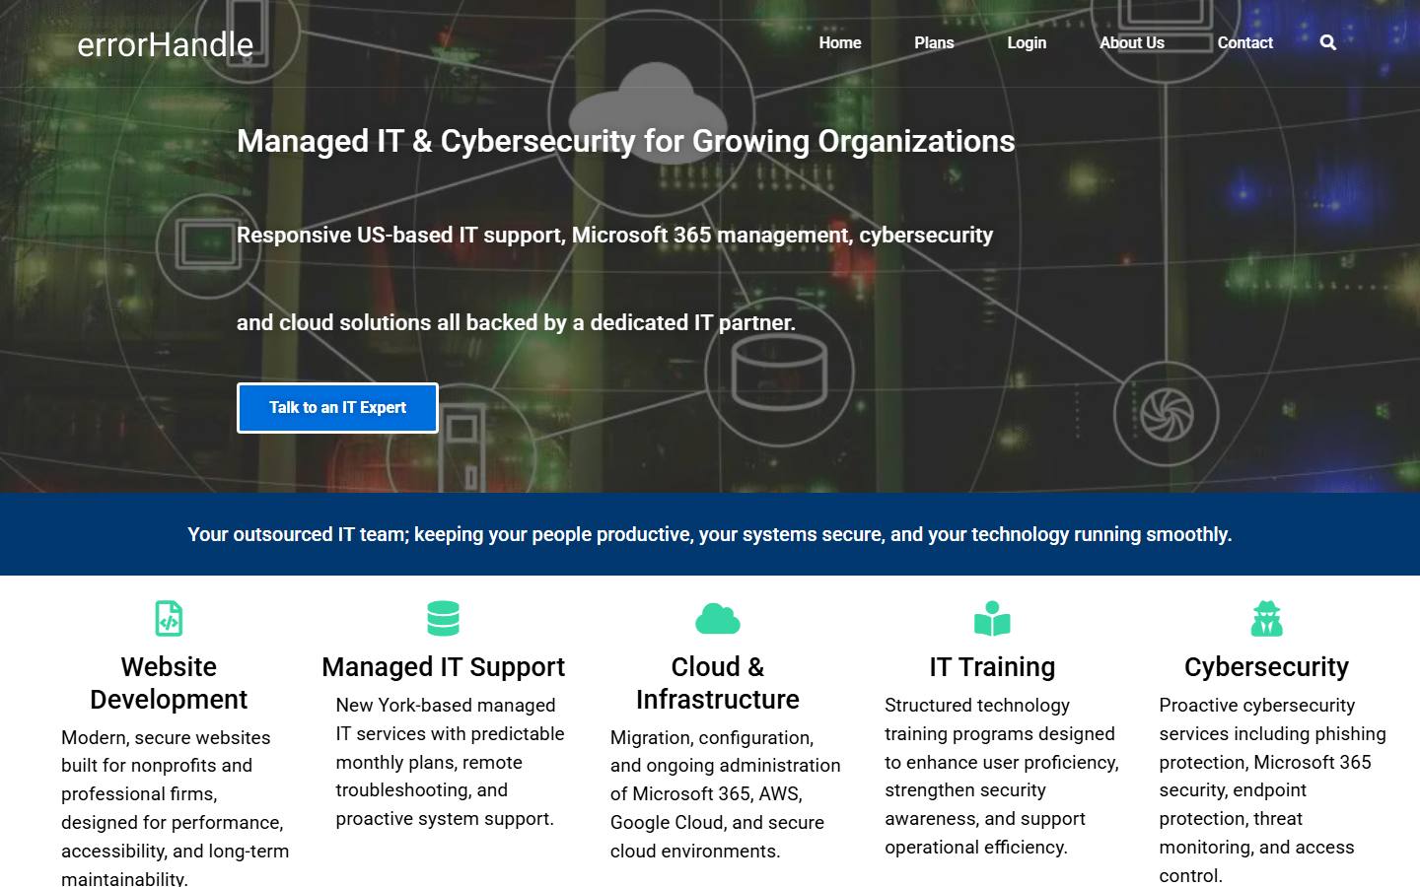Viewport: 1420px width, 887px height.
Task: Click the hero line about dedicated IT partner
Action: coord(516,323)
